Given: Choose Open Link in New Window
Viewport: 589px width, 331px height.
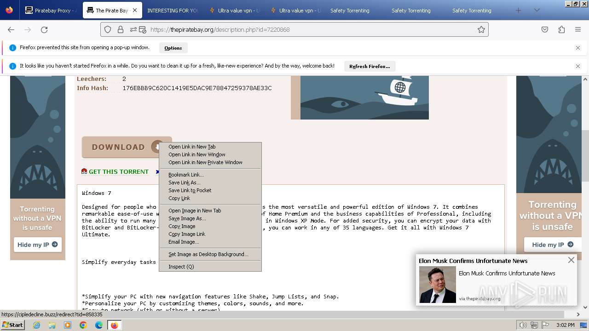Looking at the screenshot, I should [x=210, y=154].
